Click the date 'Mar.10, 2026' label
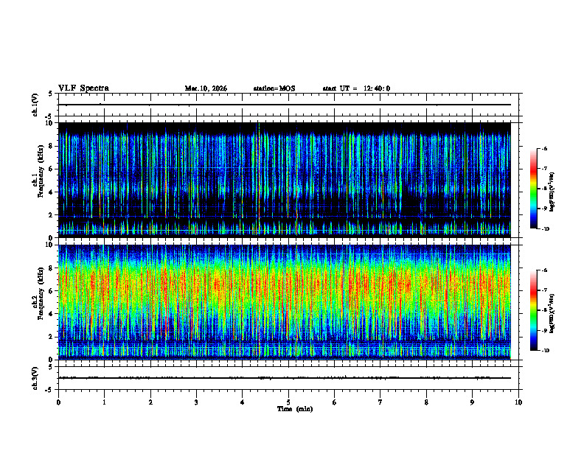 coord(206,88)
